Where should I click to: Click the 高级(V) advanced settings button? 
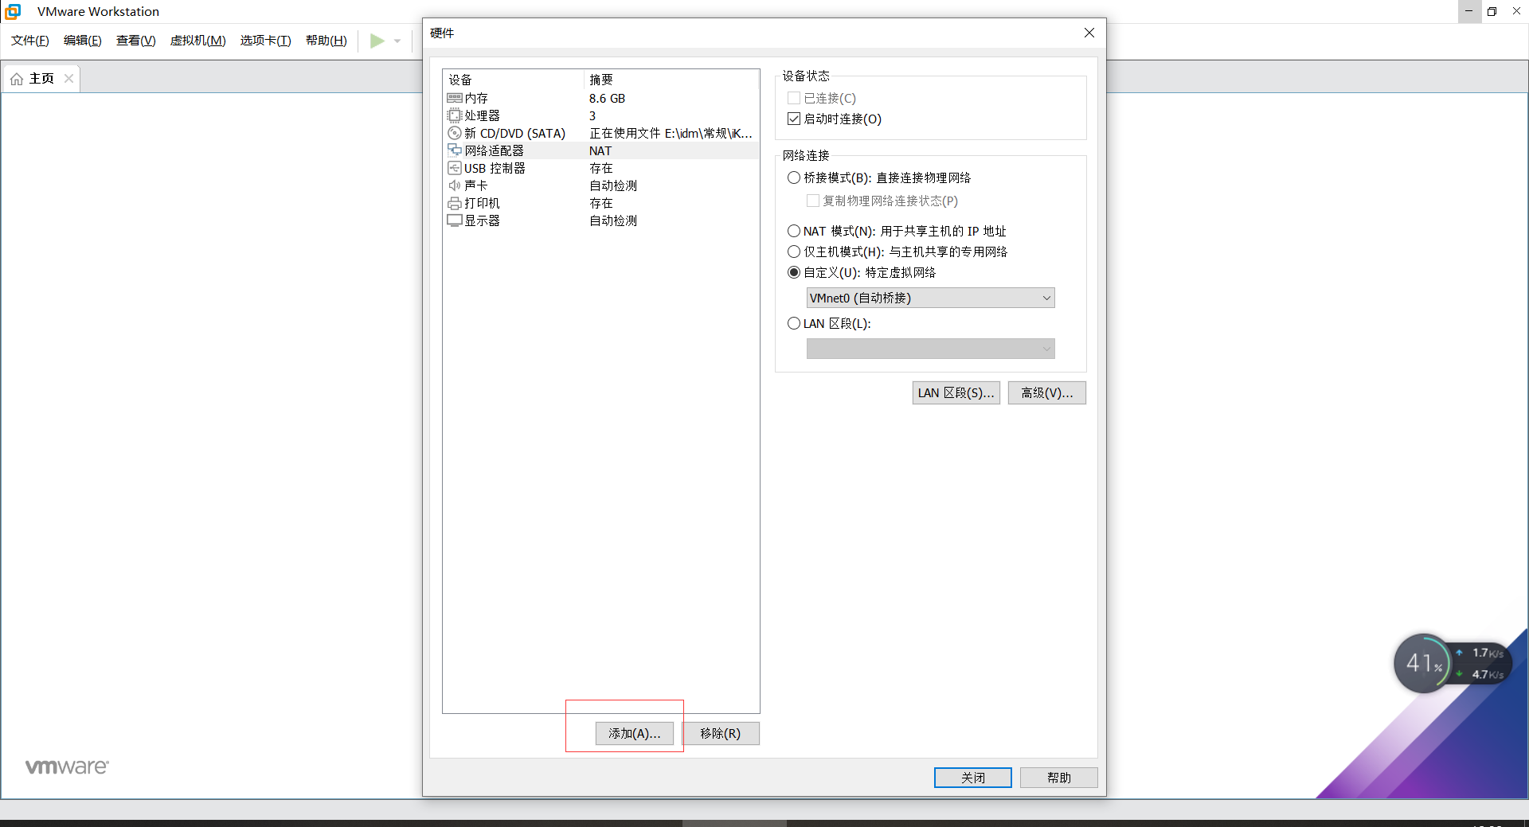tap(1046, 392)
